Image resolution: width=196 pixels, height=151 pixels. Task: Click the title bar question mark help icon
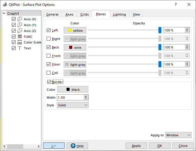[176, 5]
